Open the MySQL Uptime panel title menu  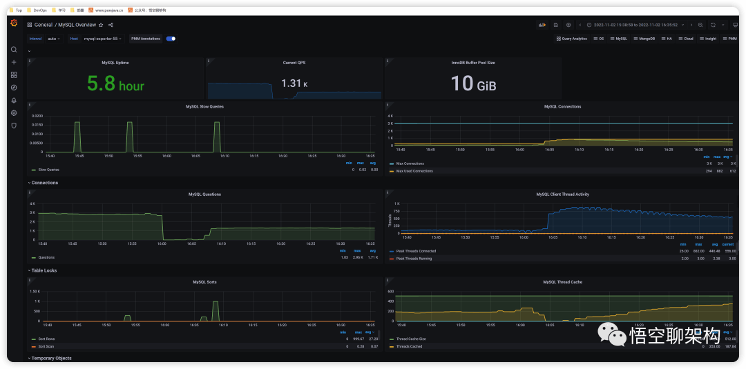[x=115, y=63]
